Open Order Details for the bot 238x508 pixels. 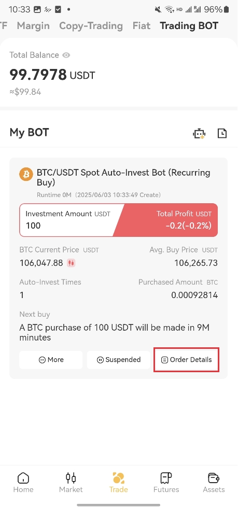pos(187,360)
